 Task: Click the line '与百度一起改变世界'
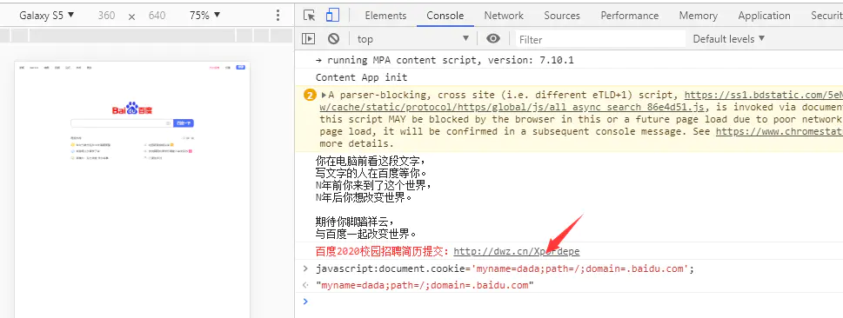coord(366,234)
